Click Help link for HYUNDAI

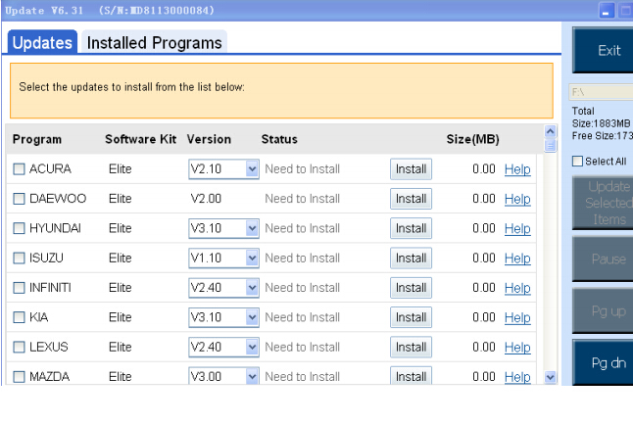coord(517,229)
